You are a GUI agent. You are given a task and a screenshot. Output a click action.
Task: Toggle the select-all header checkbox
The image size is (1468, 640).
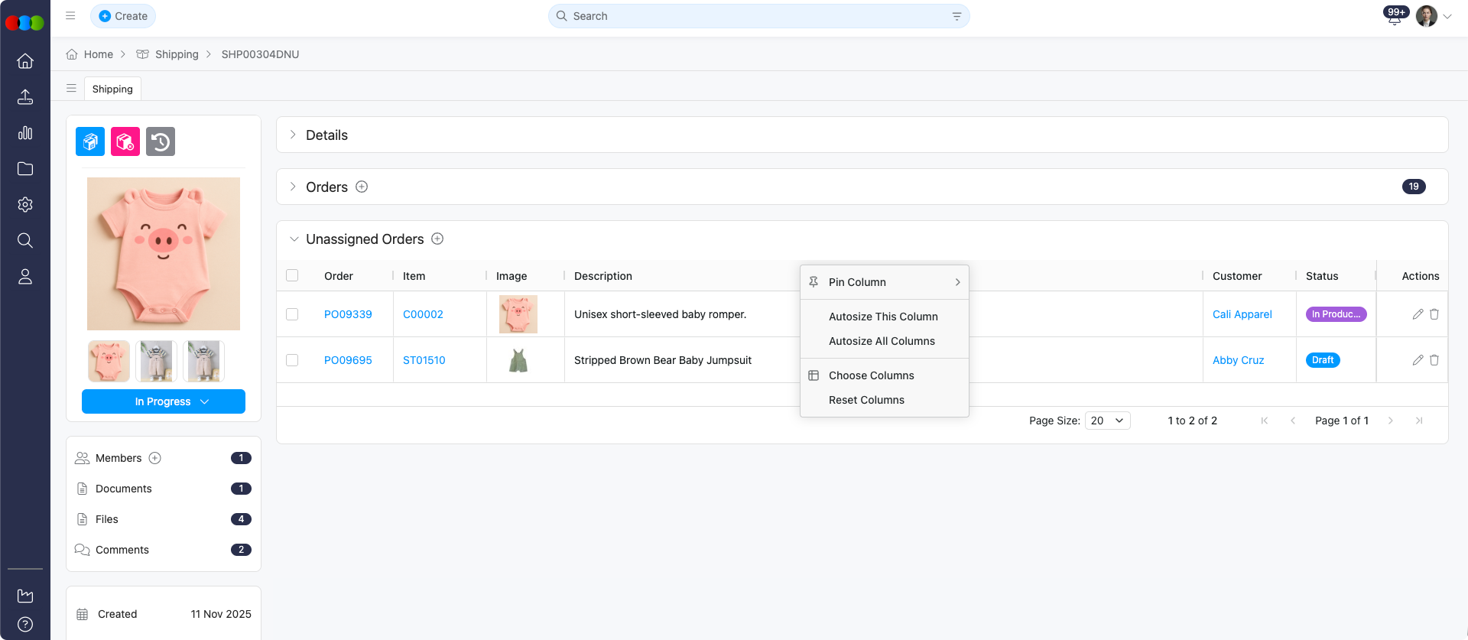click(292, 275)
